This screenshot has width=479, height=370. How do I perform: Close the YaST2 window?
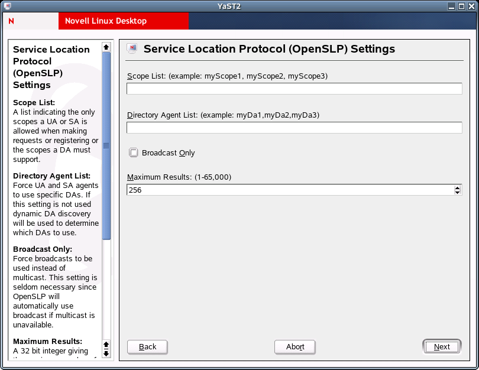click(x=471, y=6)
